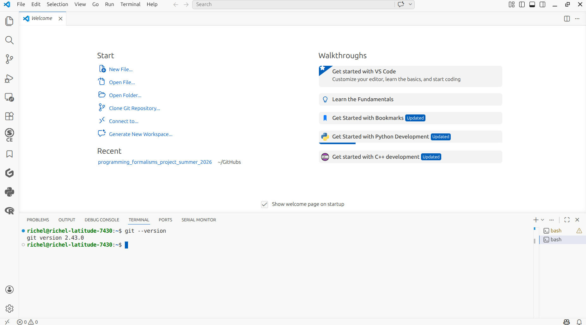
Task: Open Source Control view in activity bar
Action: (x=9, y=59)
